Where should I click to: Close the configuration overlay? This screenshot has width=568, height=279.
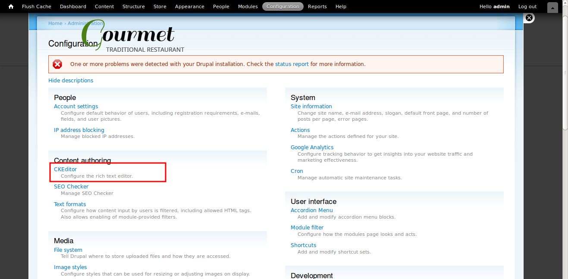pos(529,18)
